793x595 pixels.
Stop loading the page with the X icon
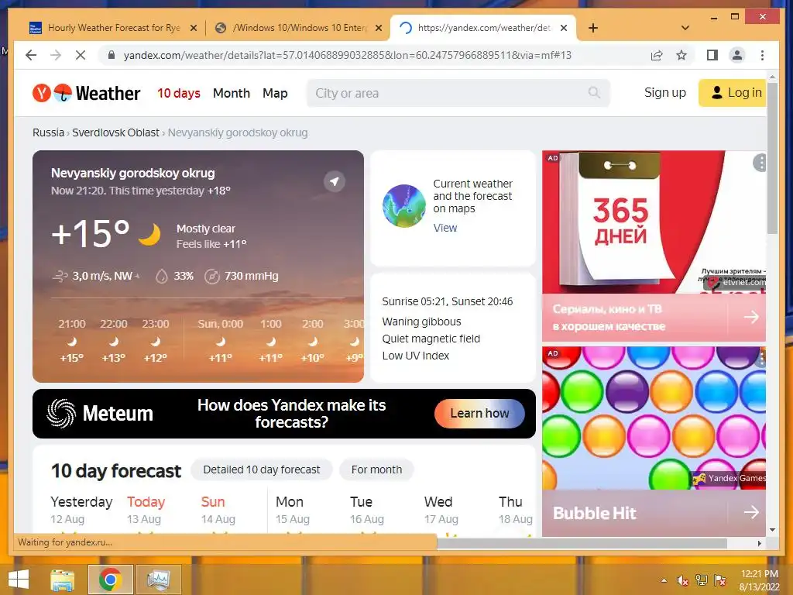(81, 55)
